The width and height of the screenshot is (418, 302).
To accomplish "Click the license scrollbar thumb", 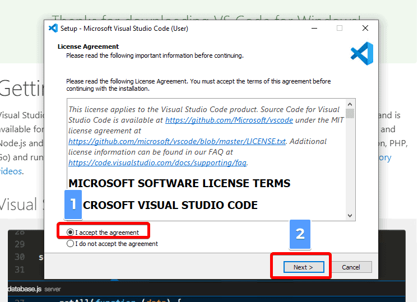I will click(x=350, y=113).
